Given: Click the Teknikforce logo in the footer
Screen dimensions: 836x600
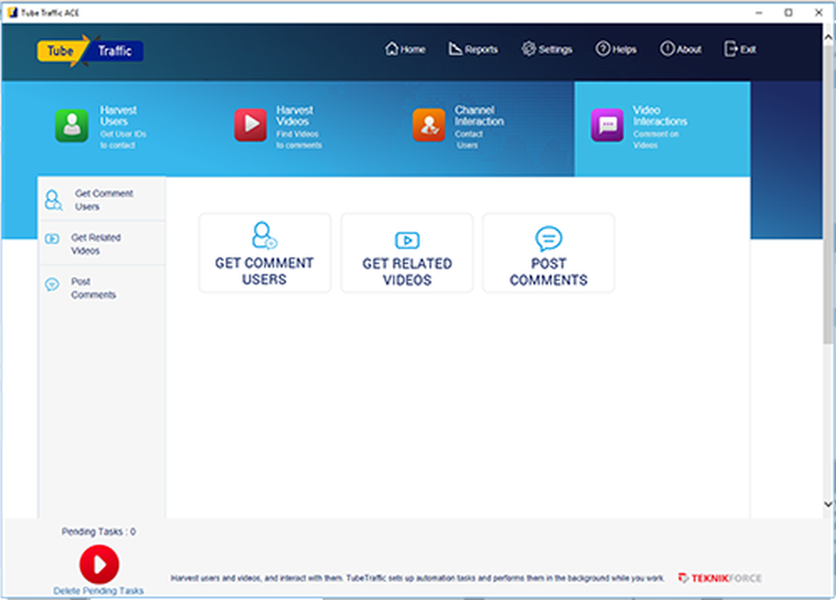Looking at the screenshot, I should [720, 578].
